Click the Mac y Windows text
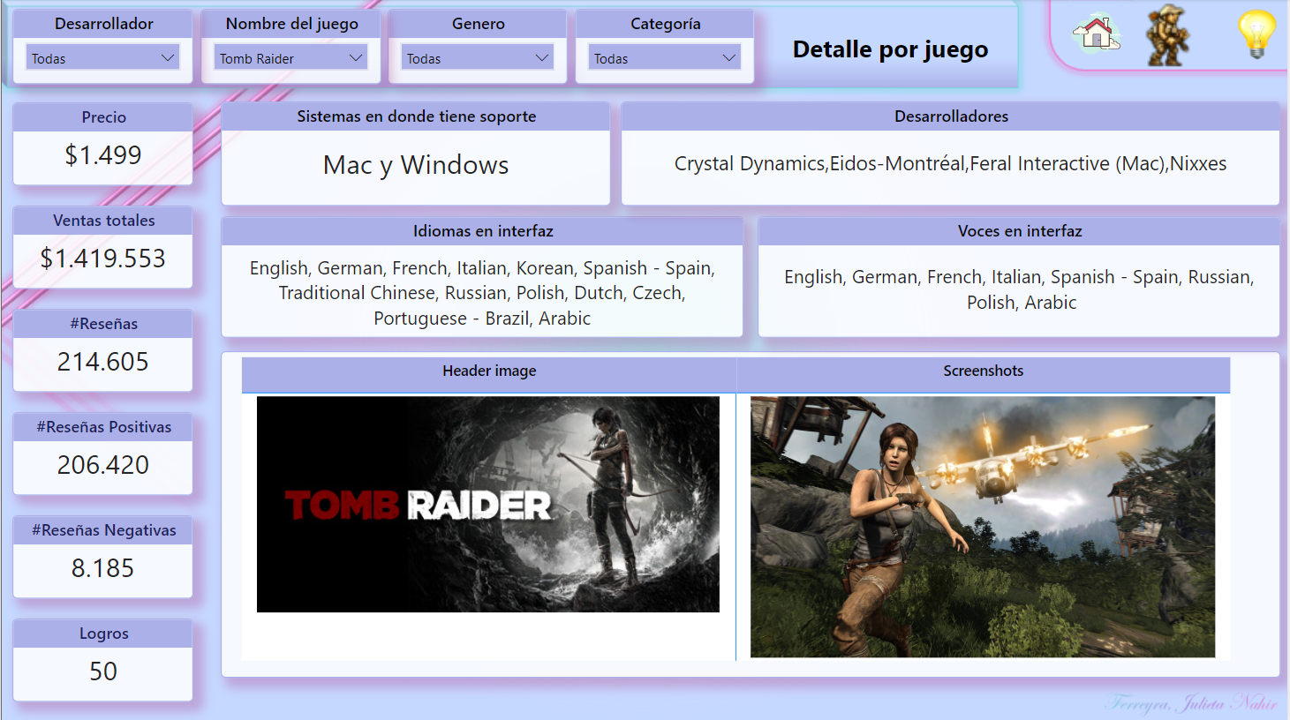Screen dimensions: 1290x720 [x=416, y=165]
